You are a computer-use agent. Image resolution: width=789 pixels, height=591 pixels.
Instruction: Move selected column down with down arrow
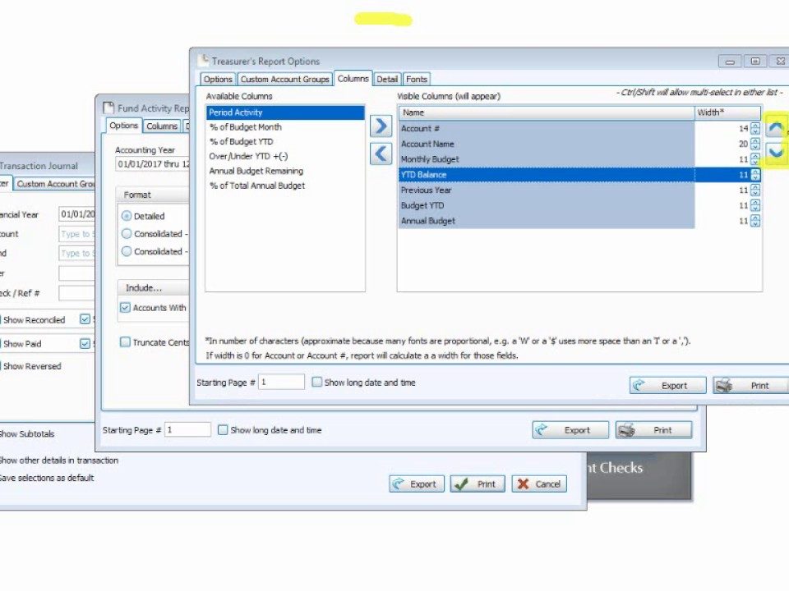point(776,152)
